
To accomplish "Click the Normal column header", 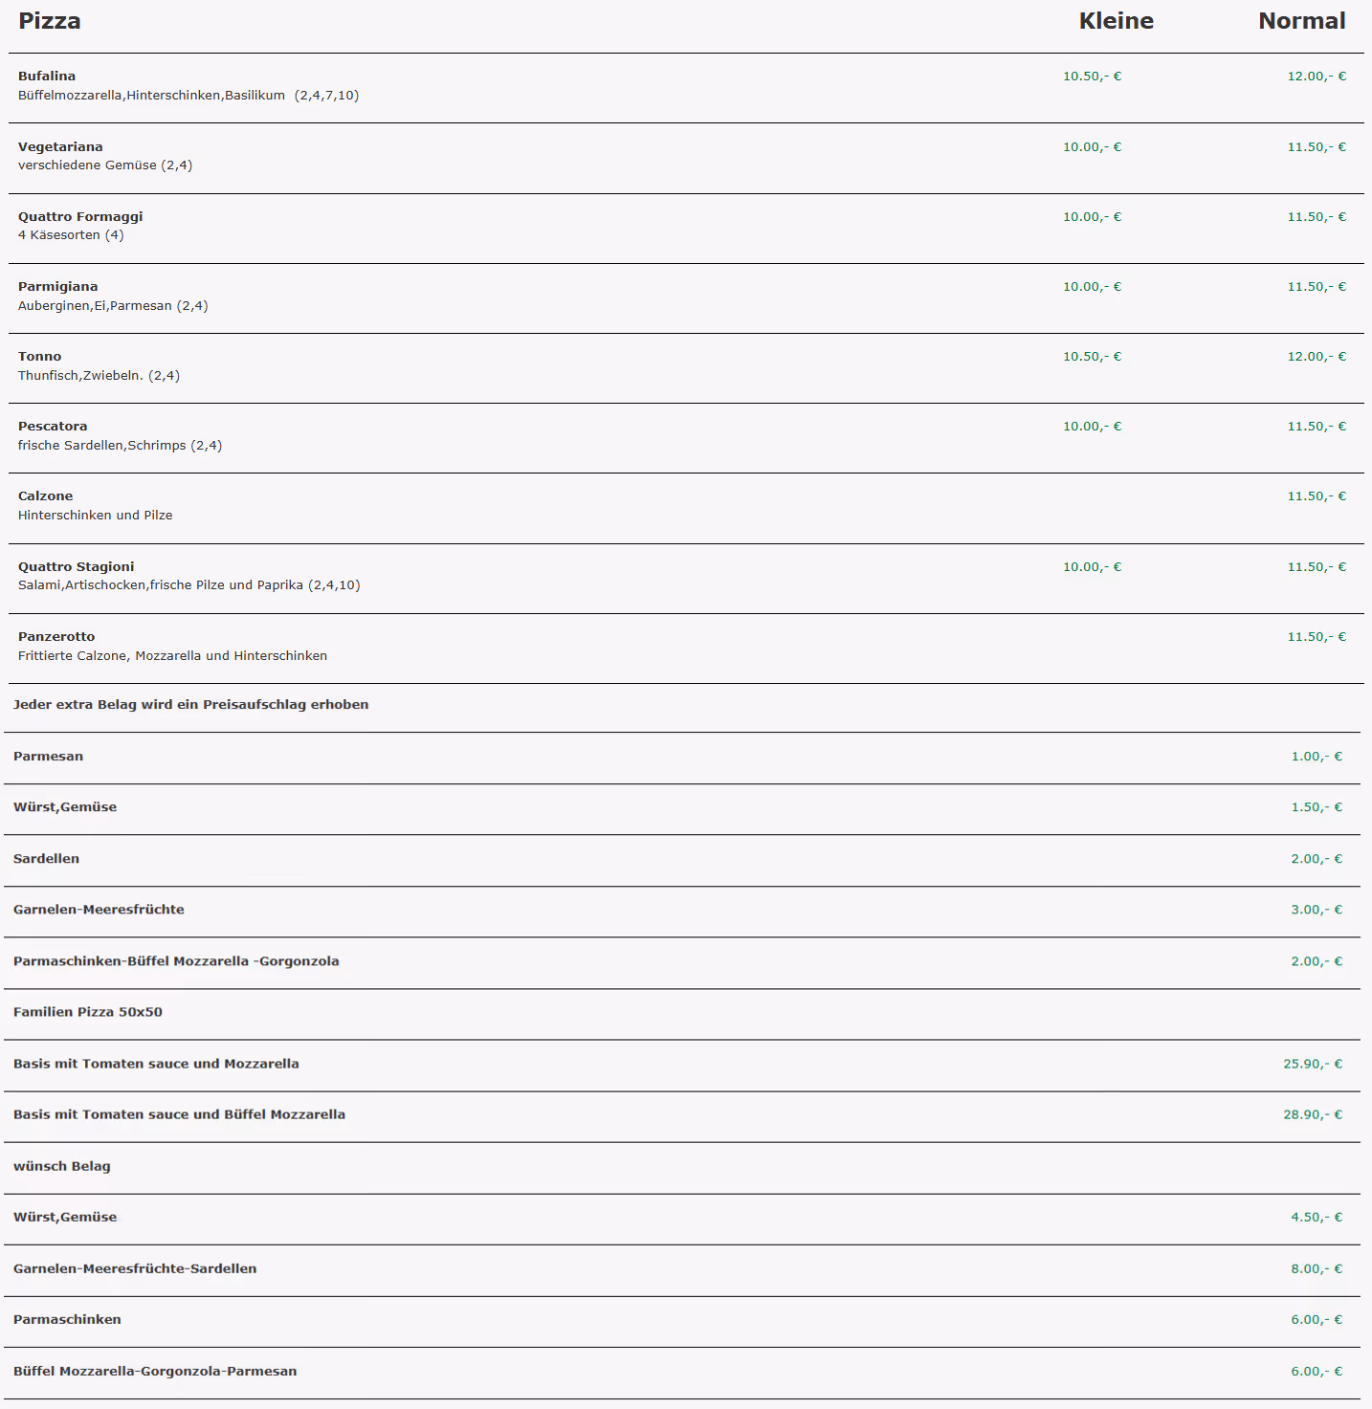I will click(x=1301, y=21).
